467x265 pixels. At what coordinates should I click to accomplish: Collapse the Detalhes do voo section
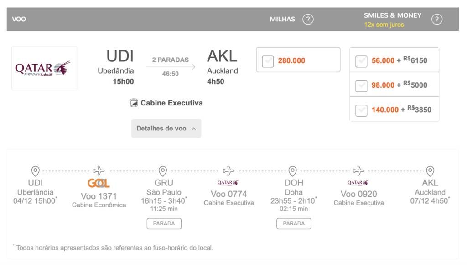point(166,129)
